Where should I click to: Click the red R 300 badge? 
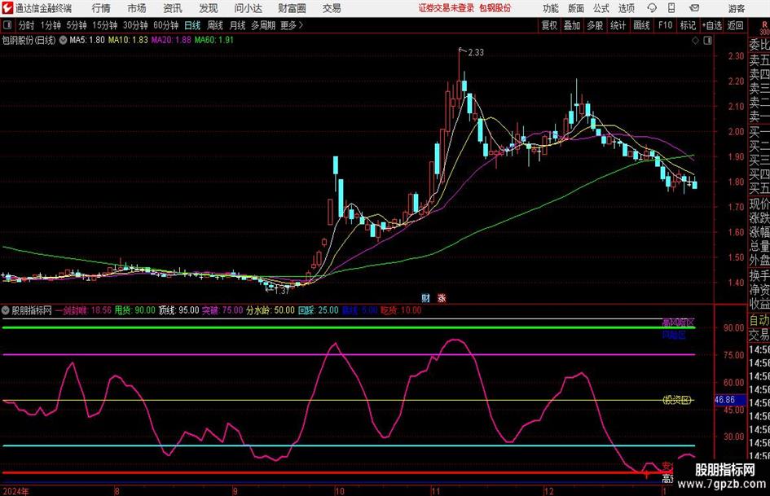[x=764, y=28]
